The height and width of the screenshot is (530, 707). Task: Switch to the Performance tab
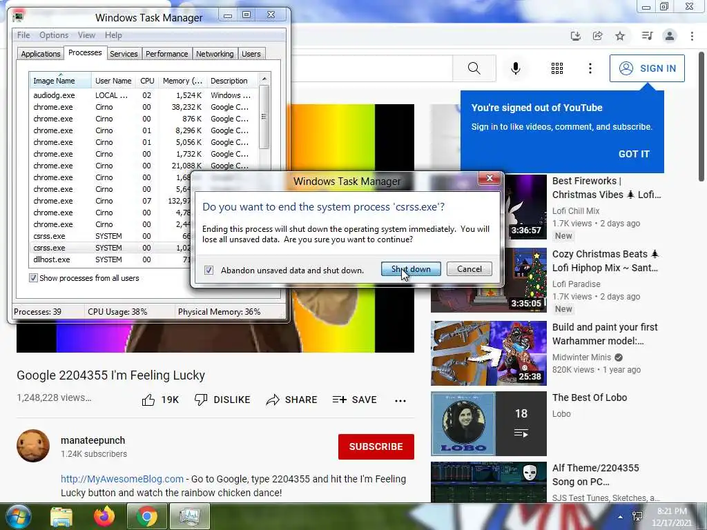pos(166,54)
